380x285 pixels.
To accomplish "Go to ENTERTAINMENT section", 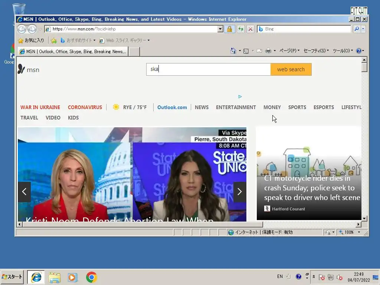I will click(236, 107).
